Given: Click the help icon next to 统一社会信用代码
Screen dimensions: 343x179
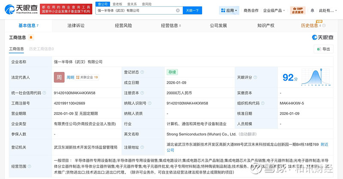Looking at the screenshot, I should 45,93.
